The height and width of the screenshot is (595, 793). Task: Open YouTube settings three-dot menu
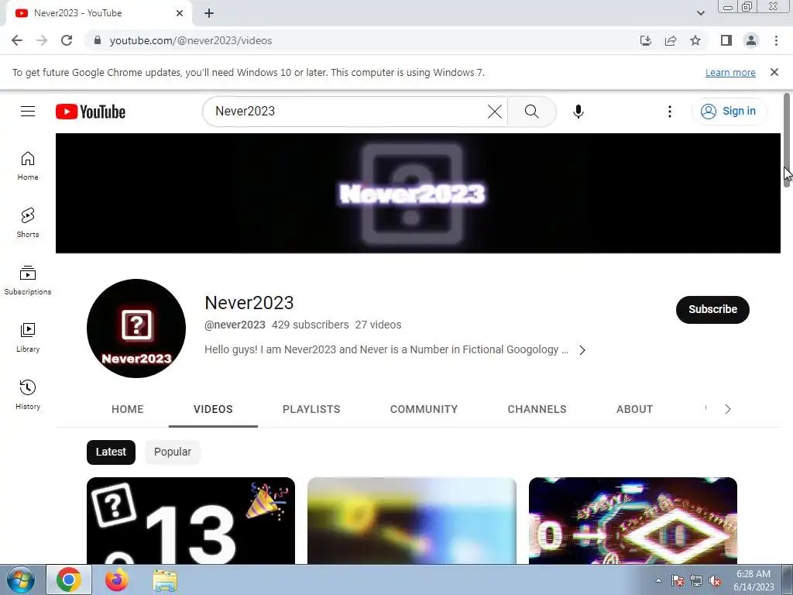pos(670,112)
